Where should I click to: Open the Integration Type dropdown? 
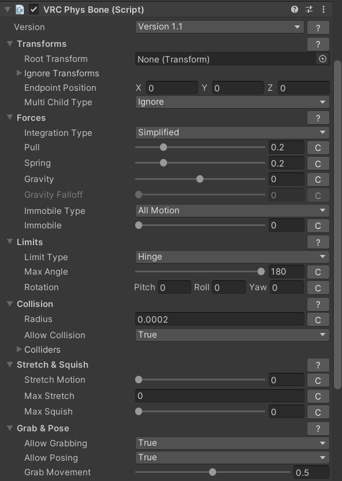pos(232,132)
